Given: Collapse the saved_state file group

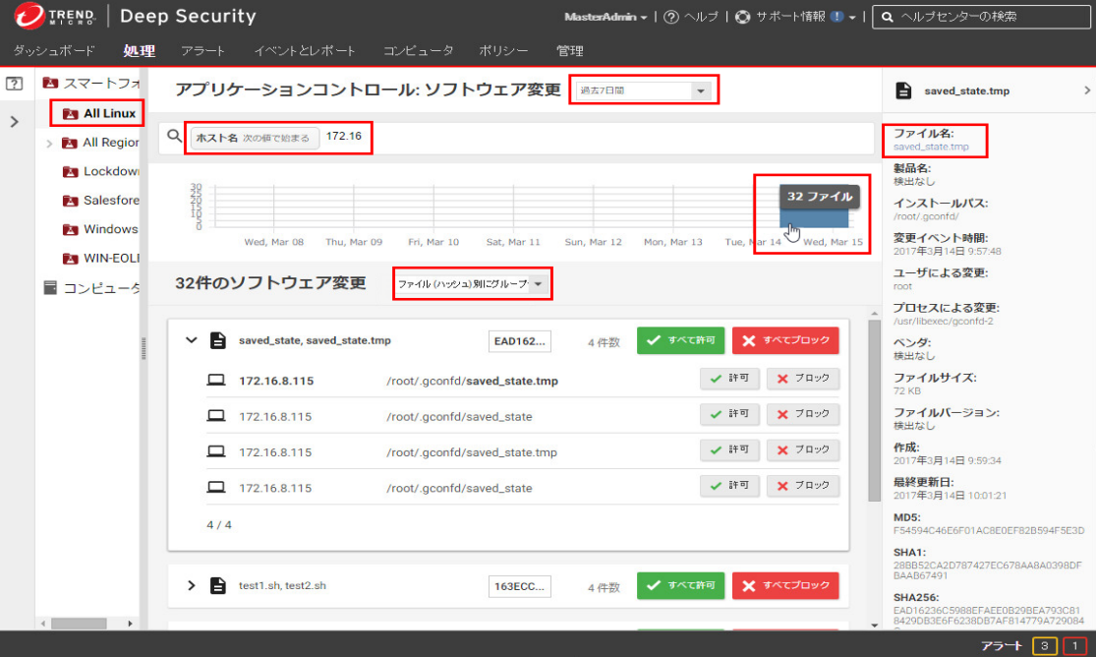Looking at the screenshot, I should [x=192, y=340].
